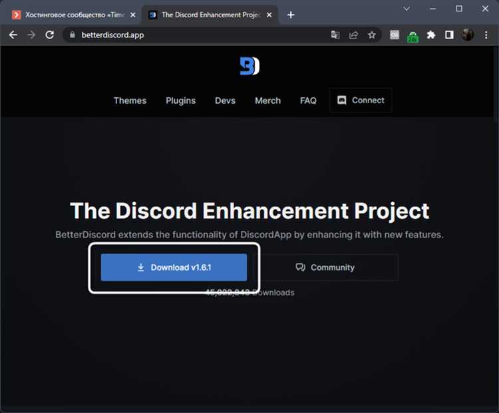499x413 pixels.
Task: Click the padlock site info icon
Action: [x=73, y=35]
